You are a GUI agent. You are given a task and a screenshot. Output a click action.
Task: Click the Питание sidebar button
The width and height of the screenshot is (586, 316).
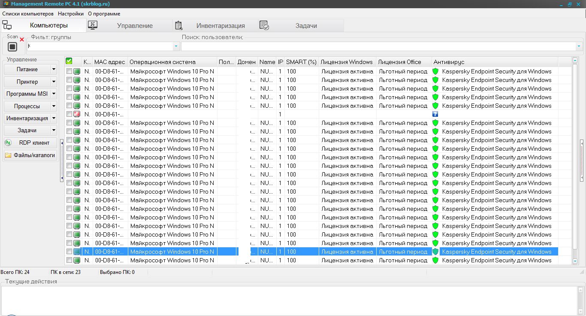click(x=27, y=69)
